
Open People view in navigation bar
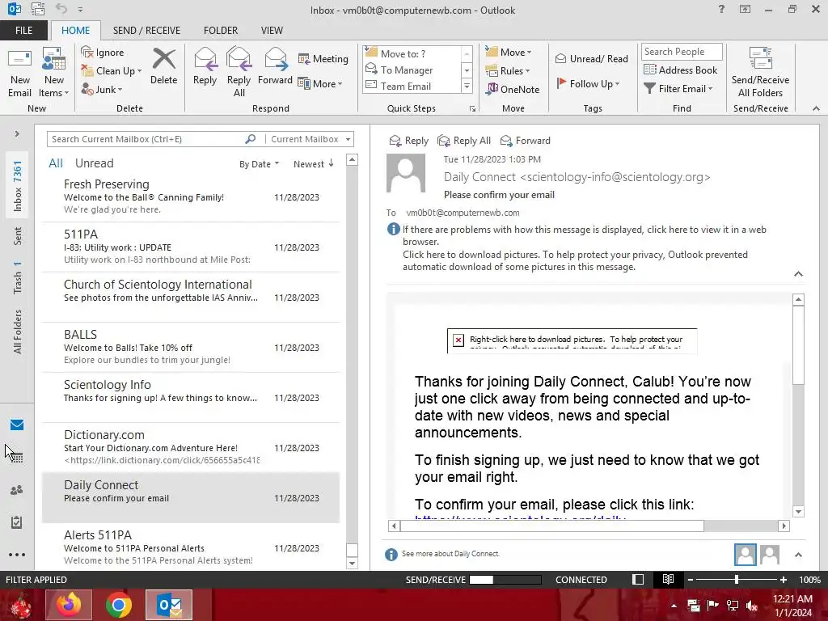(17, 490)
